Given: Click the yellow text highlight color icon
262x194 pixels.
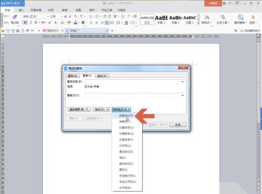Looking at the screenshot, I should tap(69, 23).
